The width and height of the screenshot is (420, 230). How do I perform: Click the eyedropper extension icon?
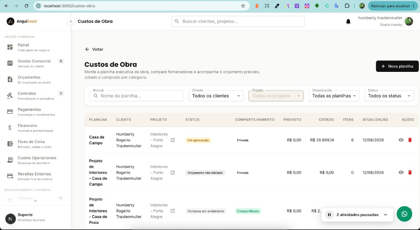tap(277, 6)
